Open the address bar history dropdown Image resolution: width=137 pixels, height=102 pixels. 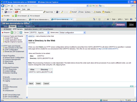(x=87, y=6)
